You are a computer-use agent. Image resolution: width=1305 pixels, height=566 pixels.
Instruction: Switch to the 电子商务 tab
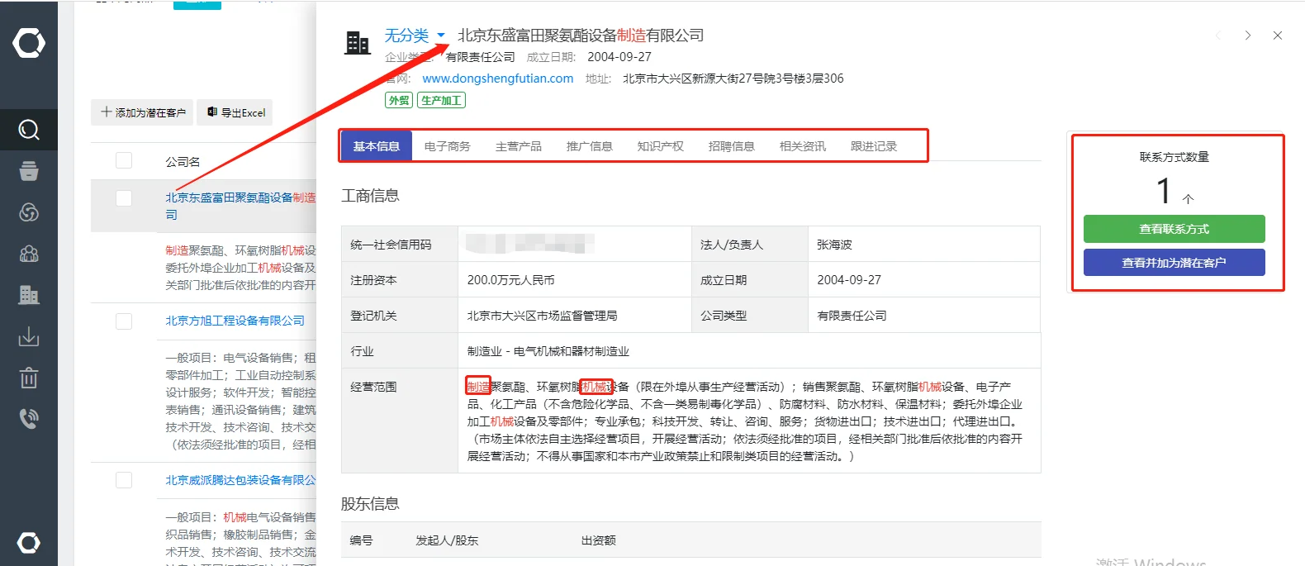(x=448, y=146)
